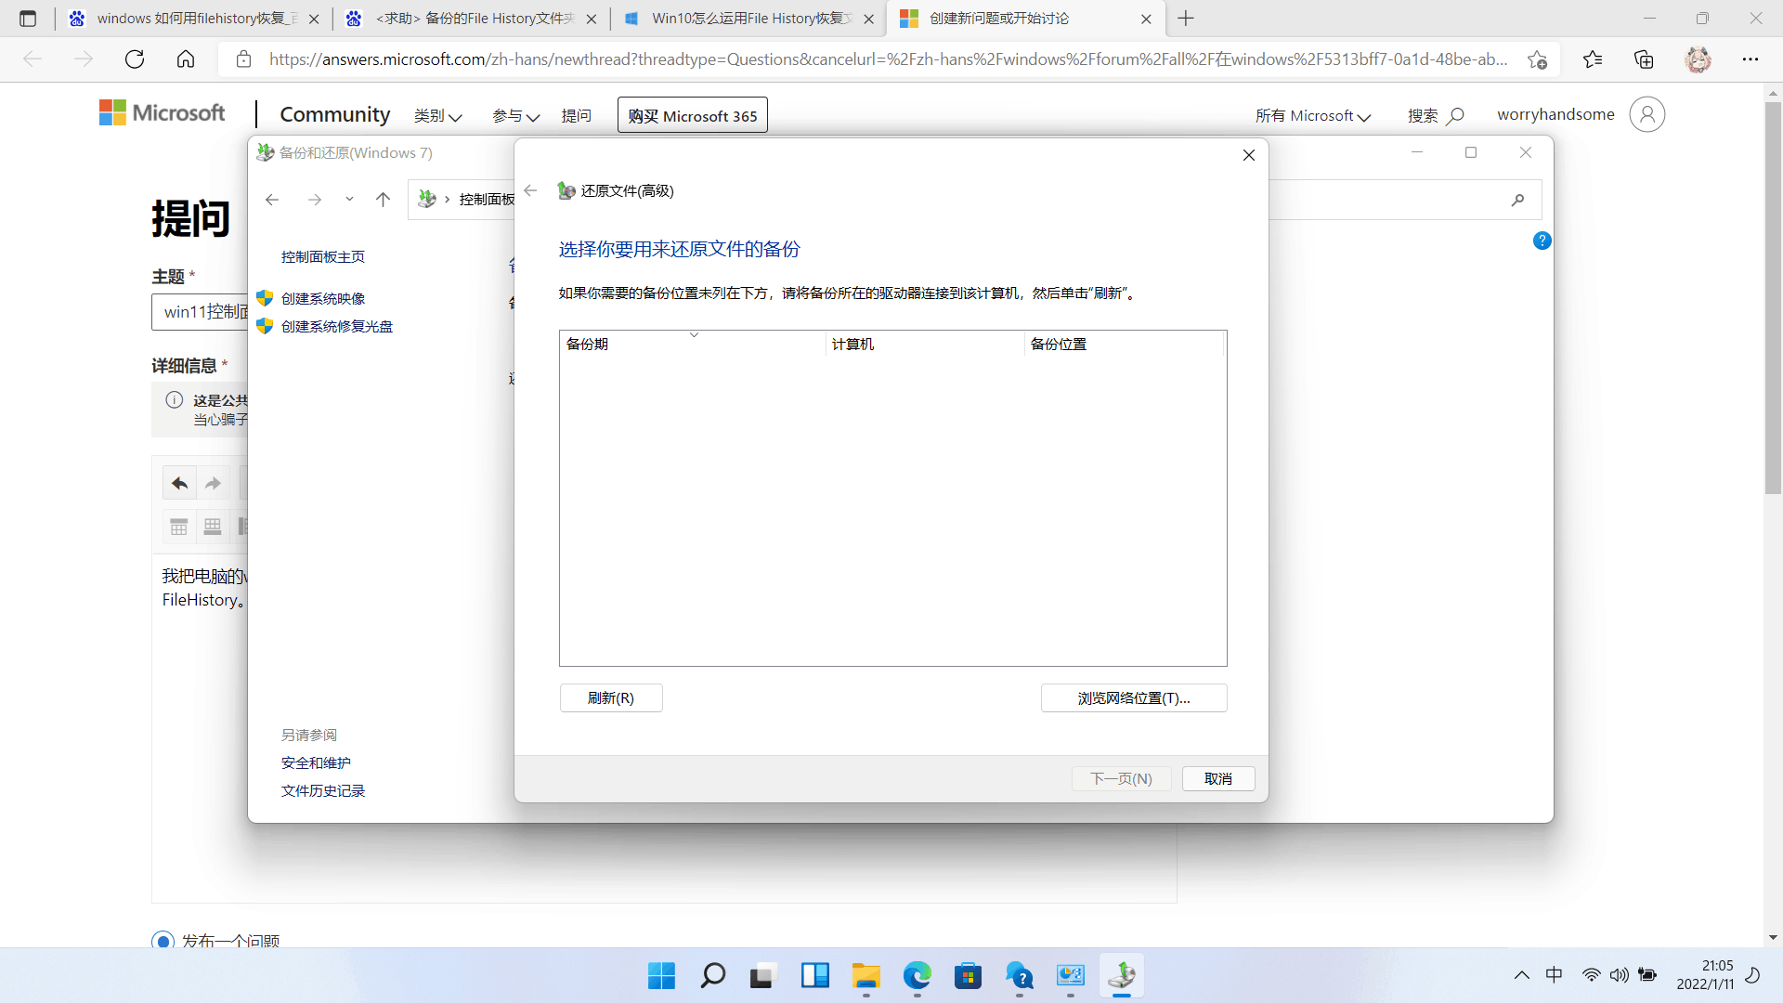Close the restore files dialog with X
This screenshot has width=1783, height=1003.
(1249, 155)
